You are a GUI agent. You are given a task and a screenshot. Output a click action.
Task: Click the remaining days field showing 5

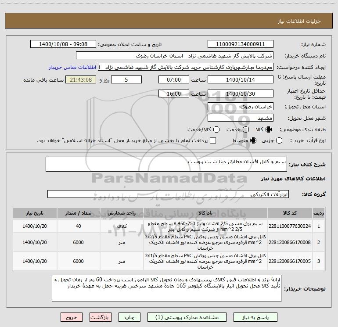pos(126,79)
